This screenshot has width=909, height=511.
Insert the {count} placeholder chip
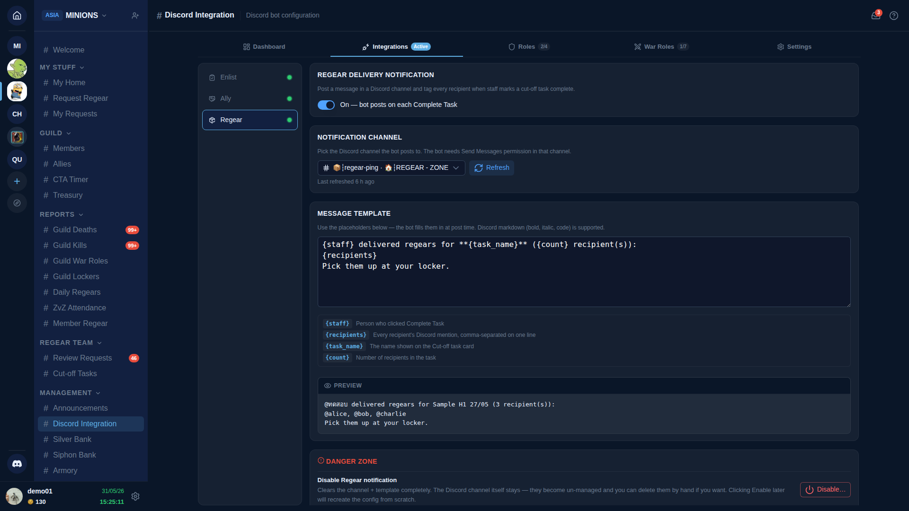pyautogui.click(x=338, y=358)
